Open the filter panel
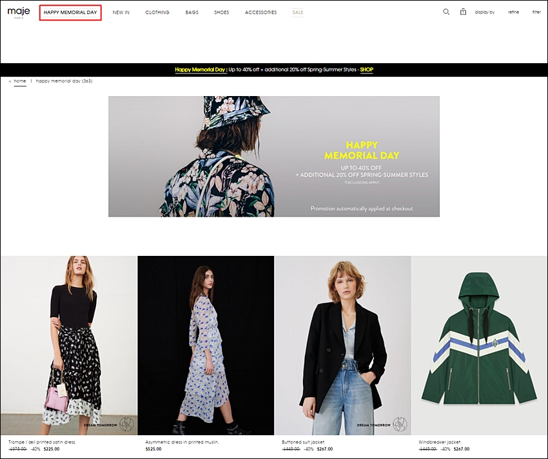Image resolution: width=548 pixels, height=459 pixels. pos(536,12)
